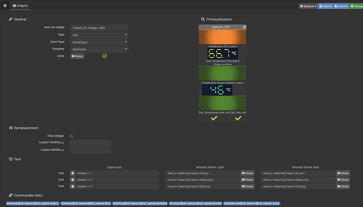Edit Dark theme result Voyant_OK.png field
The height and width of the screenshot is (207, 363).
tap(298, 173)
